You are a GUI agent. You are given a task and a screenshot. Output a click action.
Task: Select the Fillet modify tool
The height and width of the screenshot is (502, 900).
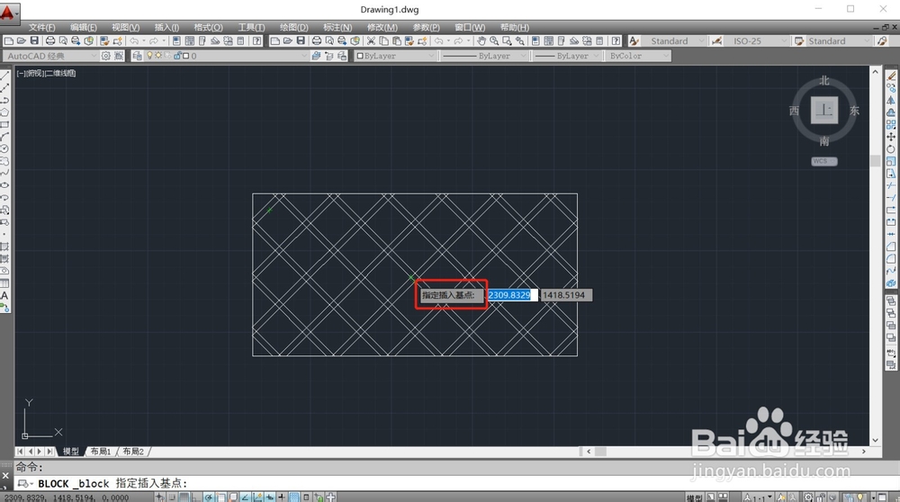(x=891, y=258)
